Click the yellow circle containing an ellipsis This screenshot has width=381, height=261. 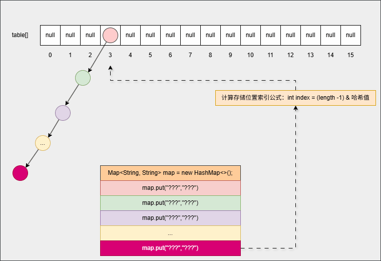tap(43, 143)
